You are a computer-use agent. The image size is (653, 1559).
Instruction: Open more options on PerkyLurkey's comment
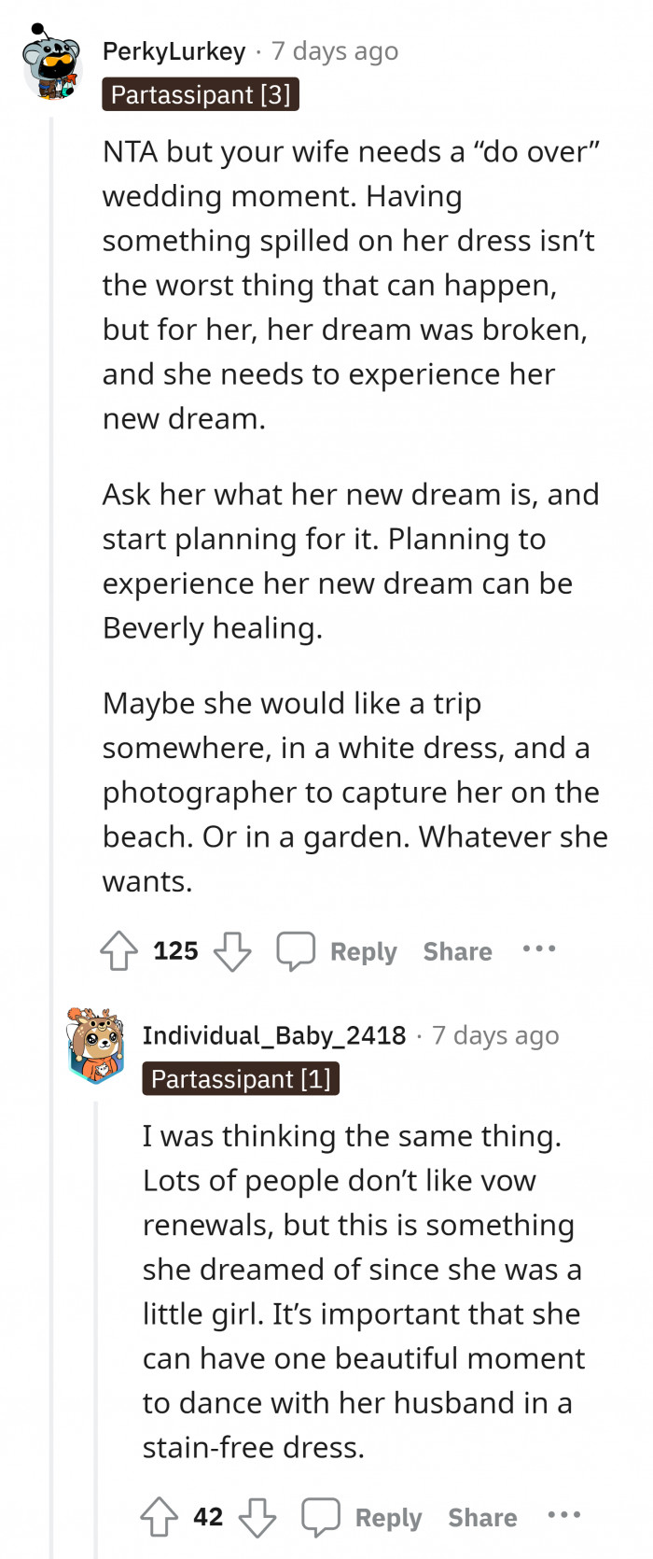539,949
